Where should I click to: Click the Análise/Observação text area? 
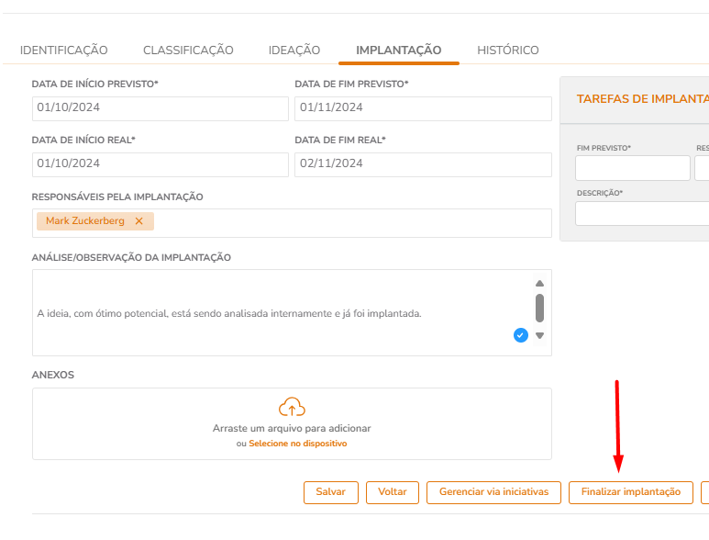pos(292,313)
